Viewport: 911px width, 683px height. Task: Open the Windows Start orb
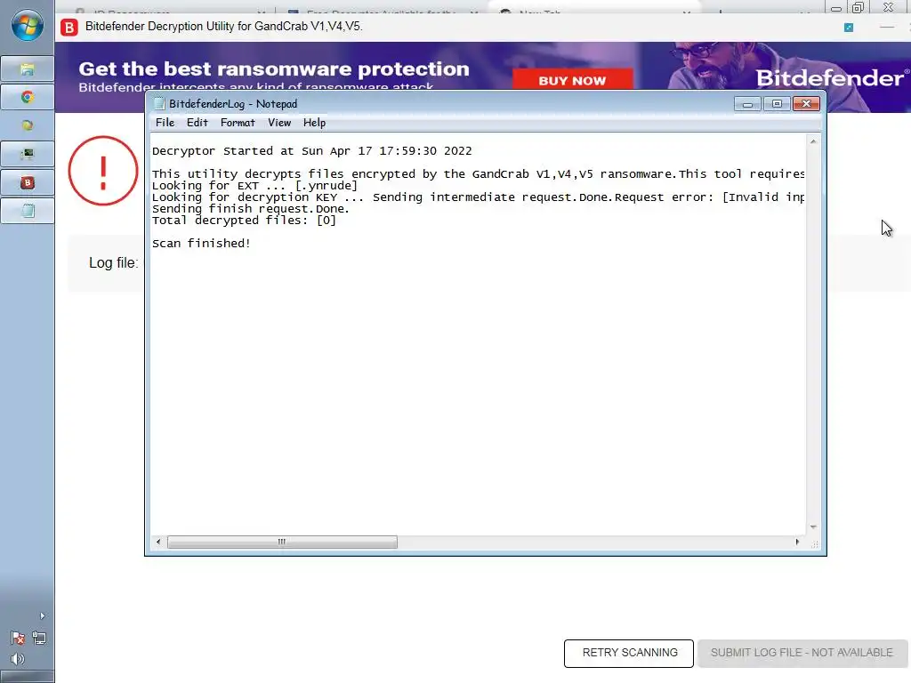(28, 26)
